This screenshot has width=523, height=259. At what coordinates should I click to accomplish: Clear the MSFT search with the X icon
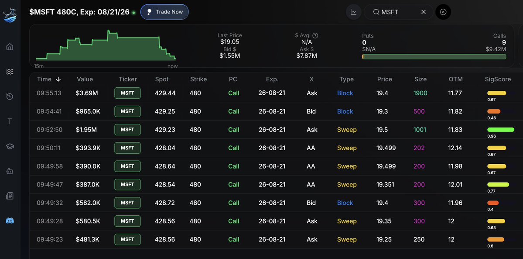pyautogui.click(x=423, y=12)
